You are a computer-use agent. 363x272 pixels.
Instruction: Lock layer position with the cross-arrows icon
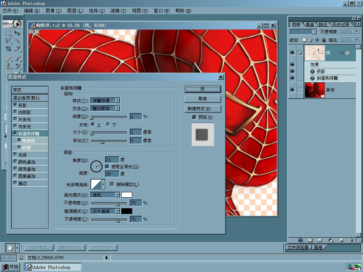tap(317, 40)
